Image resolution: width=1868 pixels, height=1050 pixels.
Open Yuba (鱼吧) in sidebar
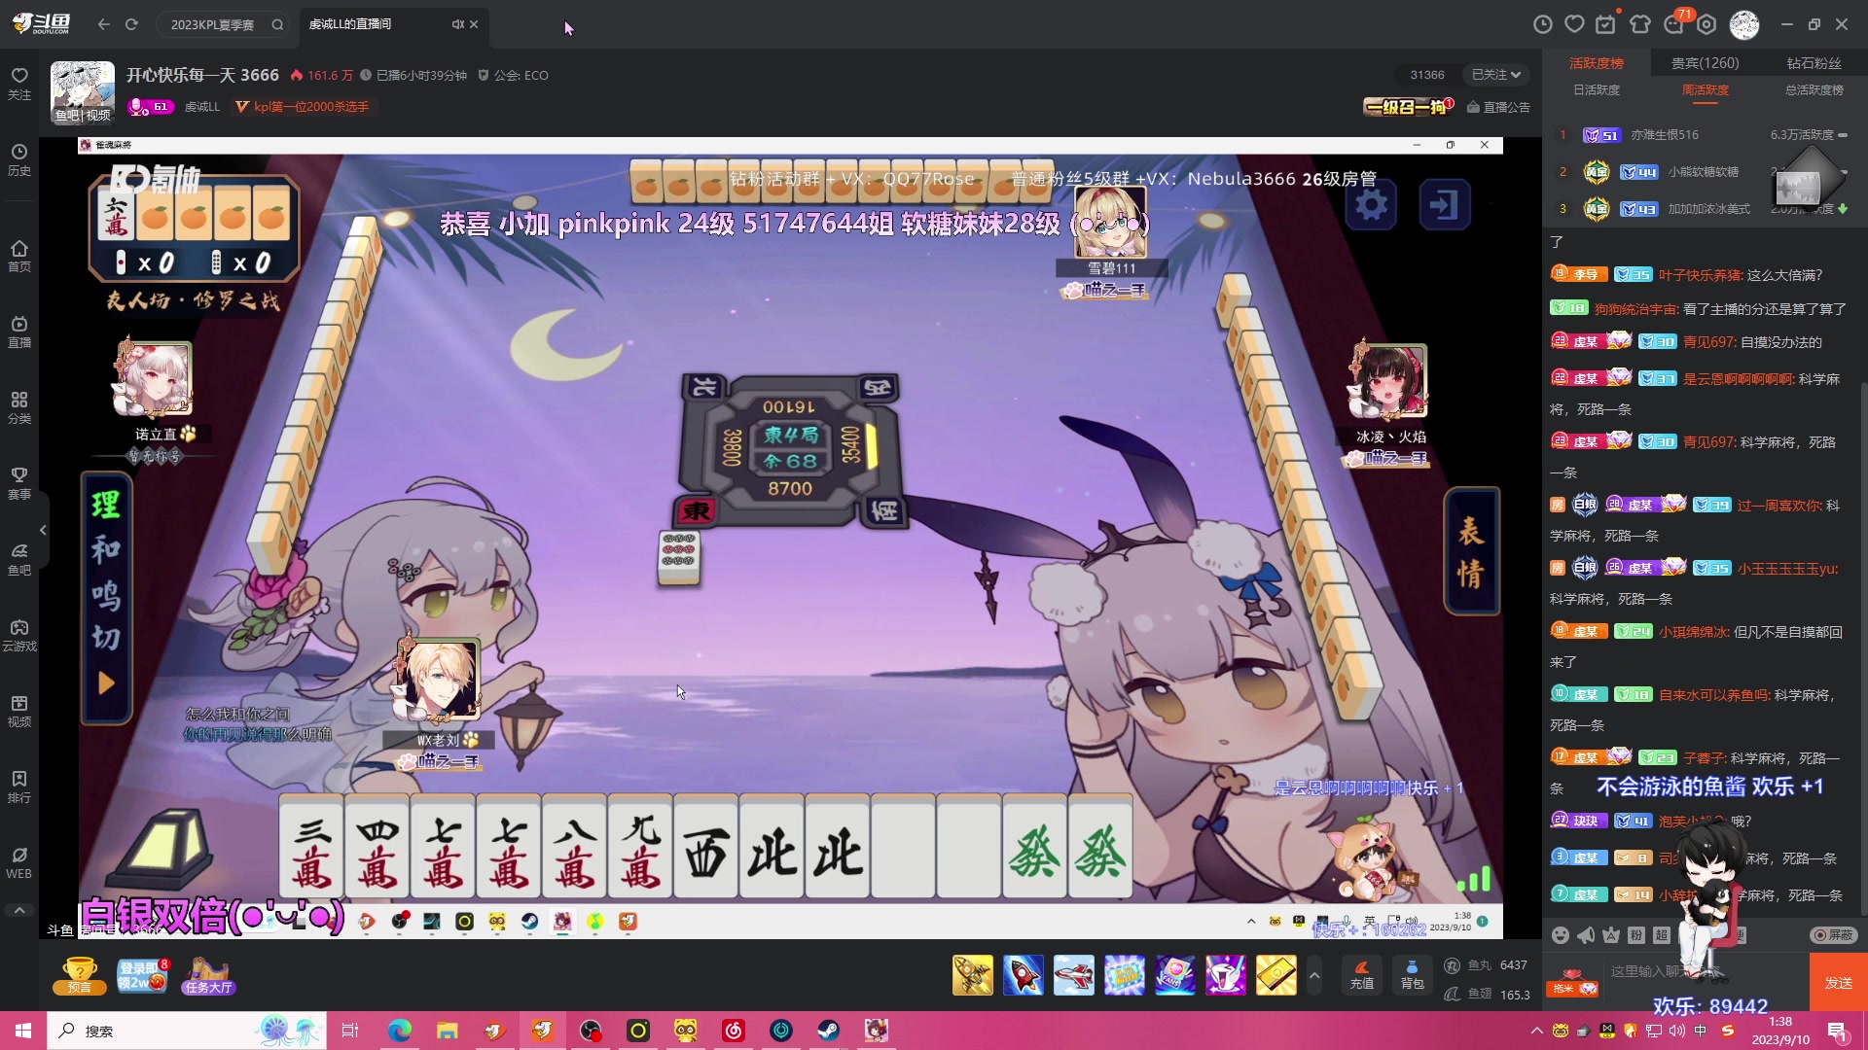pyautogui.click(x=19, y=560)
